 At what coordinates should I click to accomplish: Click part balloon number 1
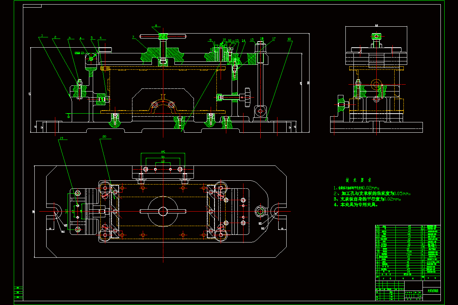(x=42, y=36)
